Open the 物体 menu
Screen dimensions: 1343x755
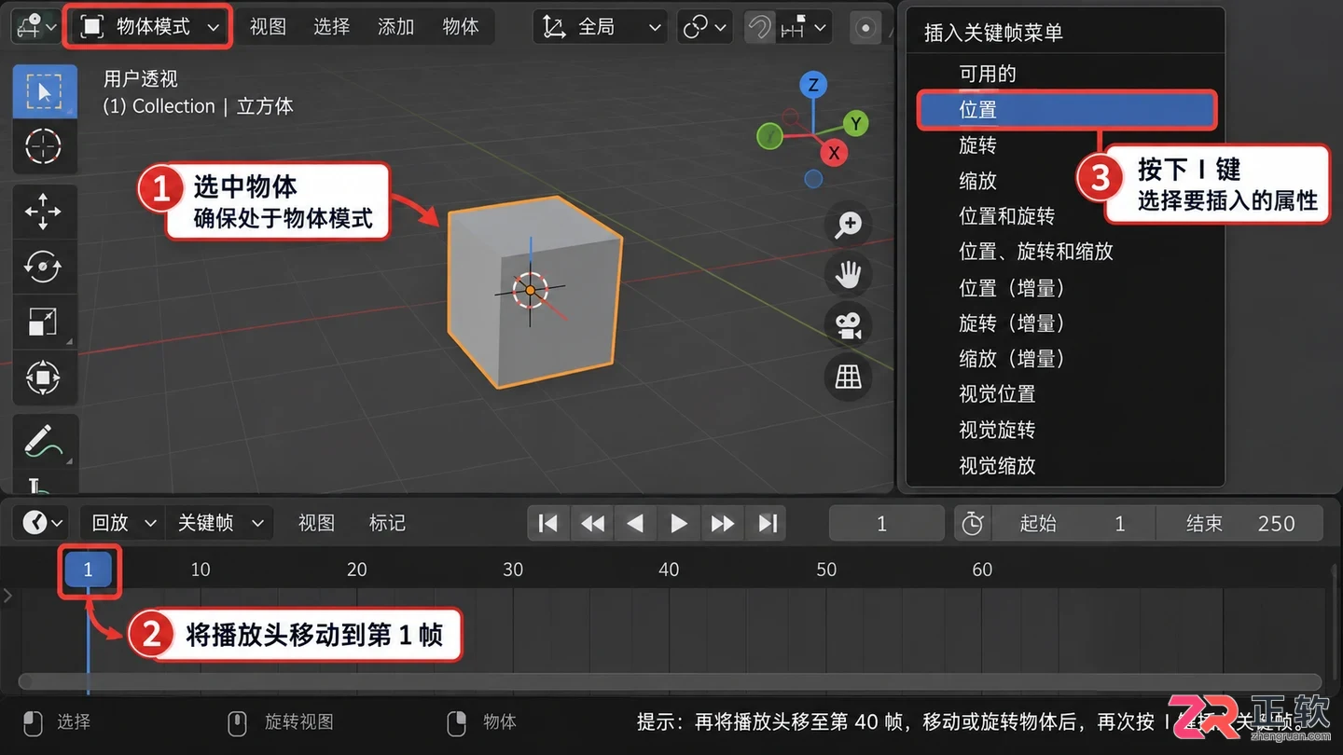click(x=461, y=27)
